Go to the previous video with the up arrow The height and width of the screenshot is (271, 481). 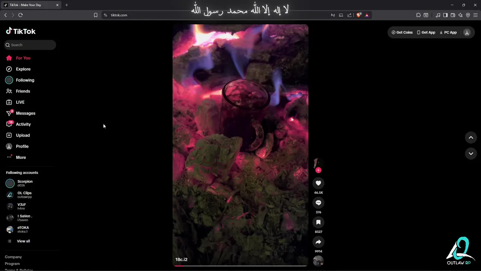point(471,137)
